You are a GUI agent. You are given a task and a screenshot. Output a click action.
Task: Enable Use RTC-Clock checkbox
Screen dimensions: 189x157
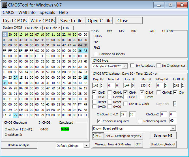click(125, 104)
